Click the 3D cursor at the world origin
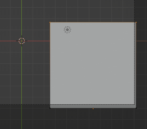The width and height of the screenshot is (147, 129). 22,41
